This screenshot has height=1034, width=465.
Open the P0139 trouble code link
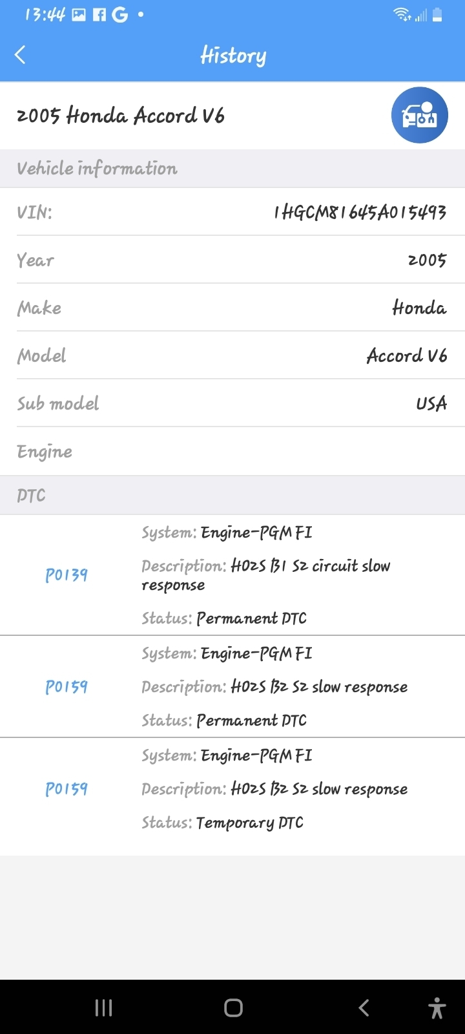point(67,575)
